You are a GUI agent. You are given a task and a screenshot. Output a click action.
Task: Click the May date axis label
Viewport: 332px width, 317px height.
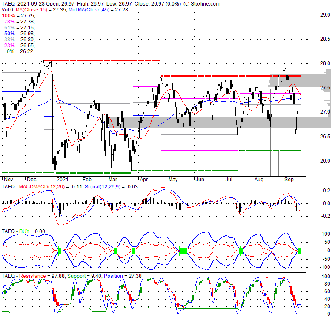tap(173, 180)
